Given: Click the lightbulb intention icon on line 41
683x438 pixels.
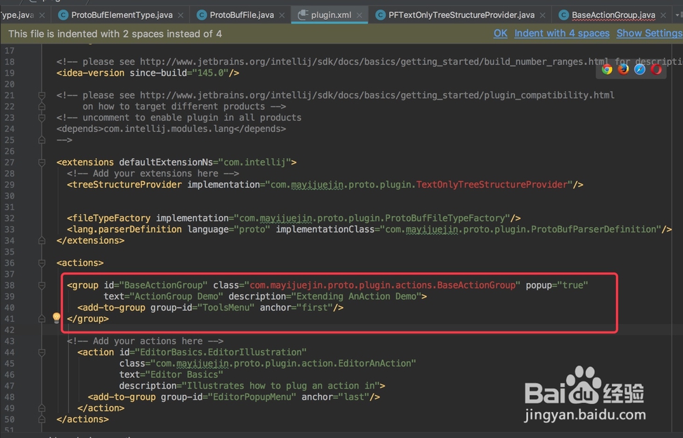Looking at the screenshot, I should tap(56, 318).
